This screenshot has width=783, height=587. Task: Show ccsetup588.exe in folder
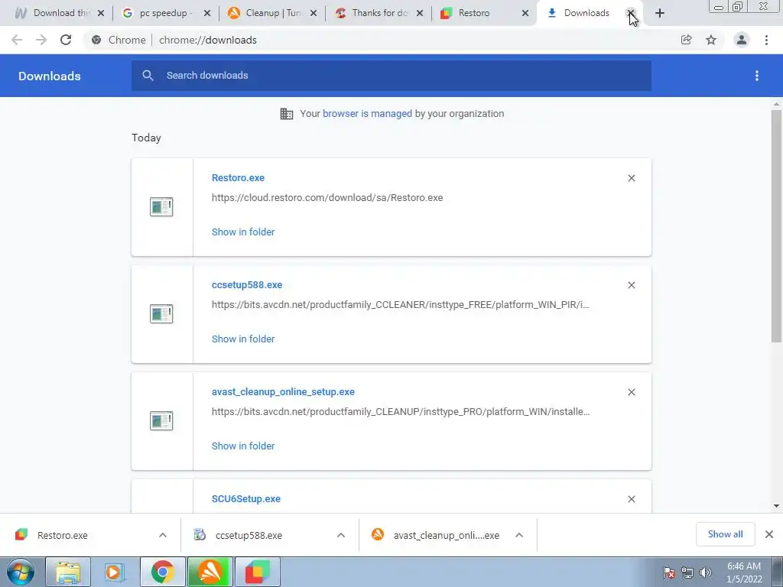243,339
